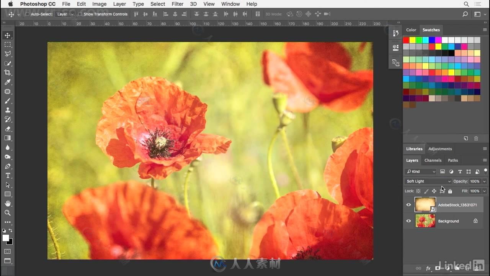Switch to the Paths tab

pos(453,160)
